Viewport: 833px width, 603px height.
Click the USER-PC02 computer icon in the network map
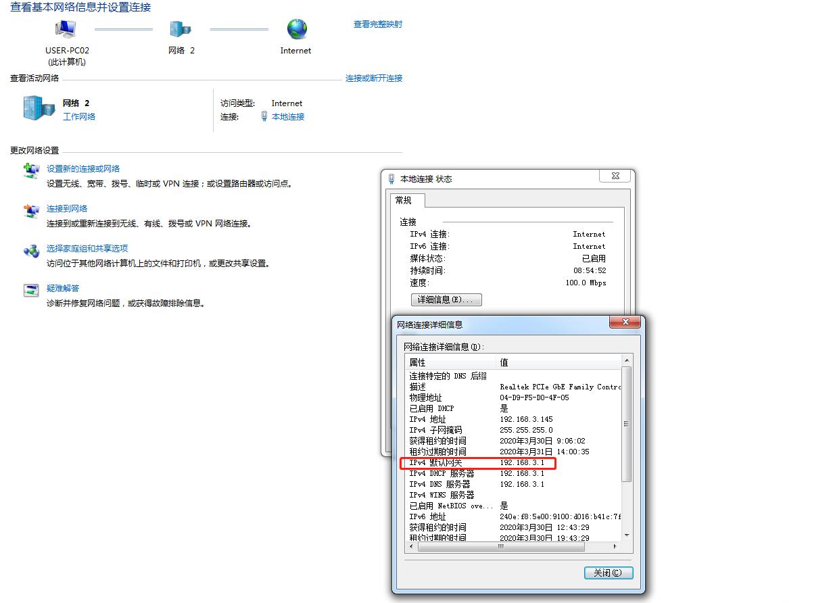click(x=64, y=30)
